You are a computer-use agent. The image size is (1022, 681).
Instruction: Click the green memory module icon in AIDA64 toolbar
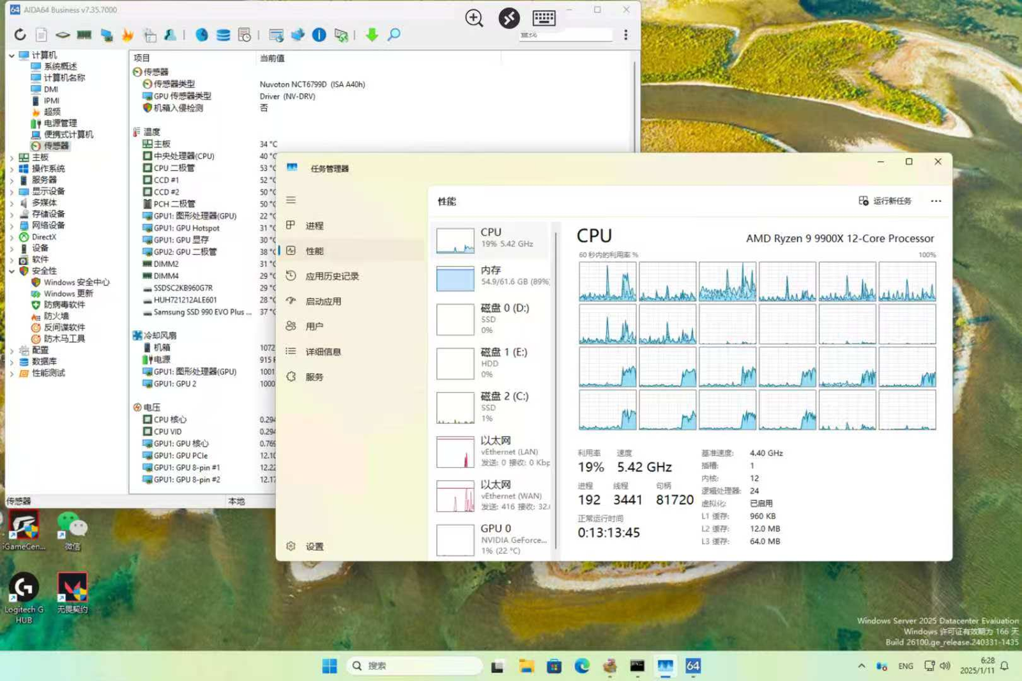point(84,35)
